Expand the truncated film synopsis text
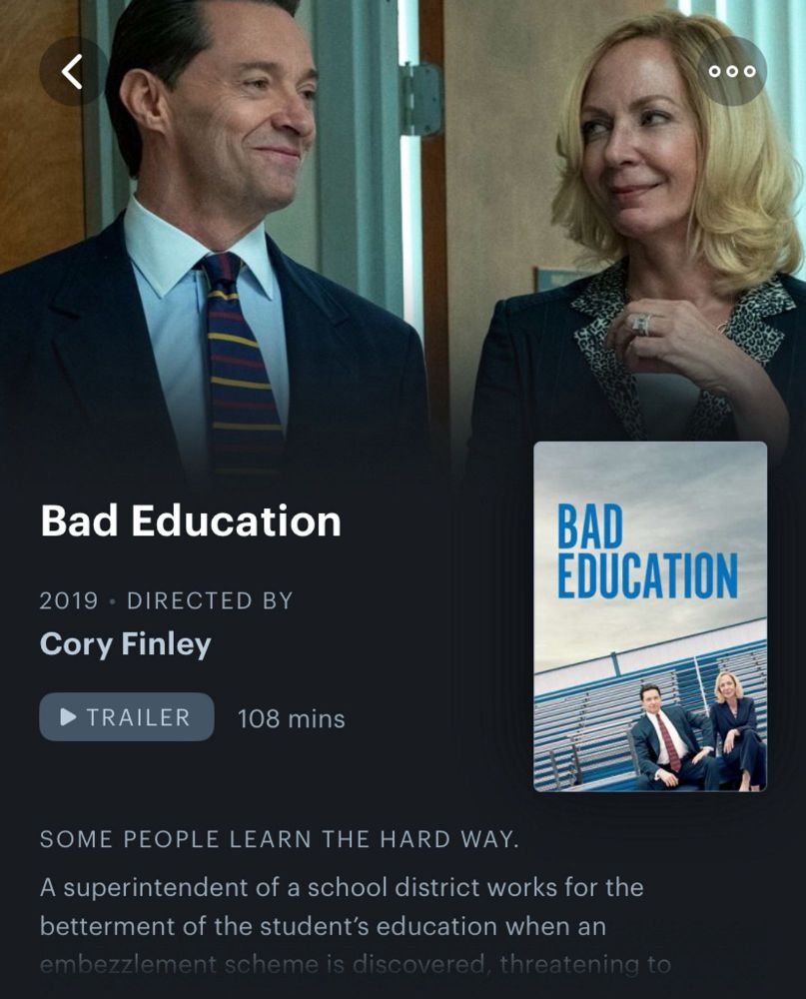 click(355, 926)
